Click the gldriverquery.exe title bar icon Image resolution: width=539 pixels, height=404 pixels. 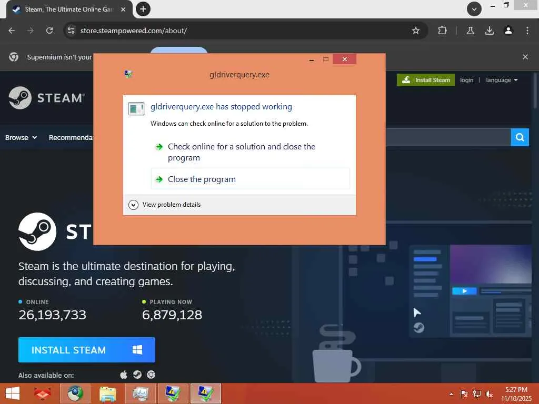click(128, 74)
